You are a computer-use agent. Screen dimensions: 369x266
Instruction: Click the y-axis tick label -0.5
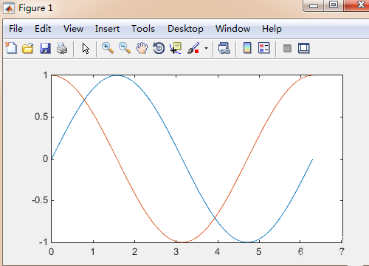click(39, 200)
